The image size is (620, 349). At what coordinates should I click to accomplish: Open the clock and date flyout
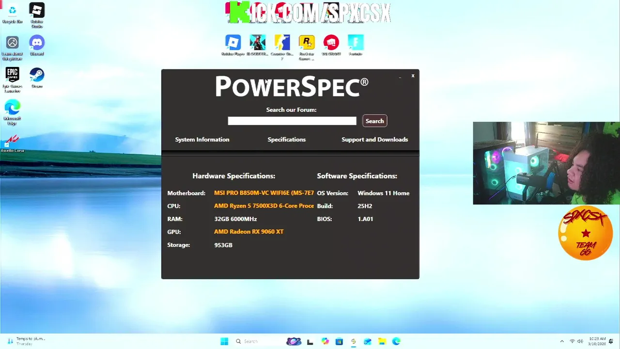click(x=597, y=342)
